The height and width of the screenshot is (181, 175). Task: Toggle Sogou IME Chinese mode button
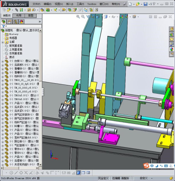pos(152,166)
